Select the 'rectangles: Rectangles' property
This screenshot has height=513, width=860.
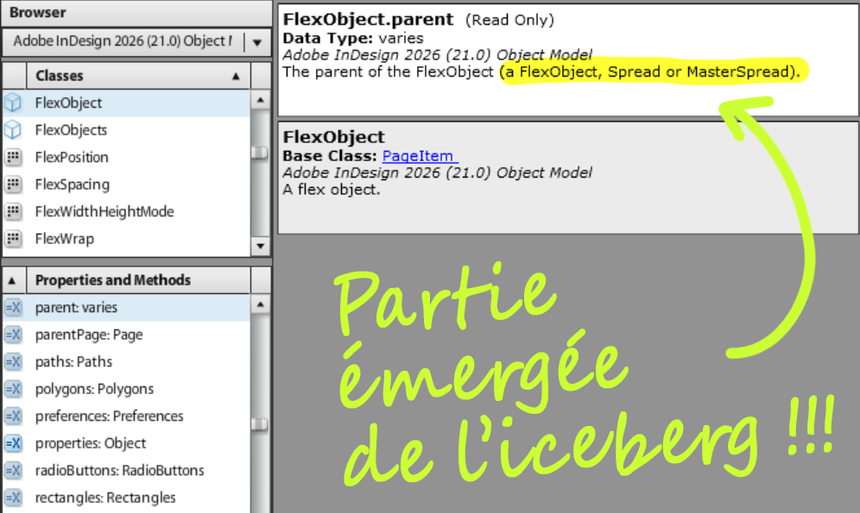(x=104, y=498)
